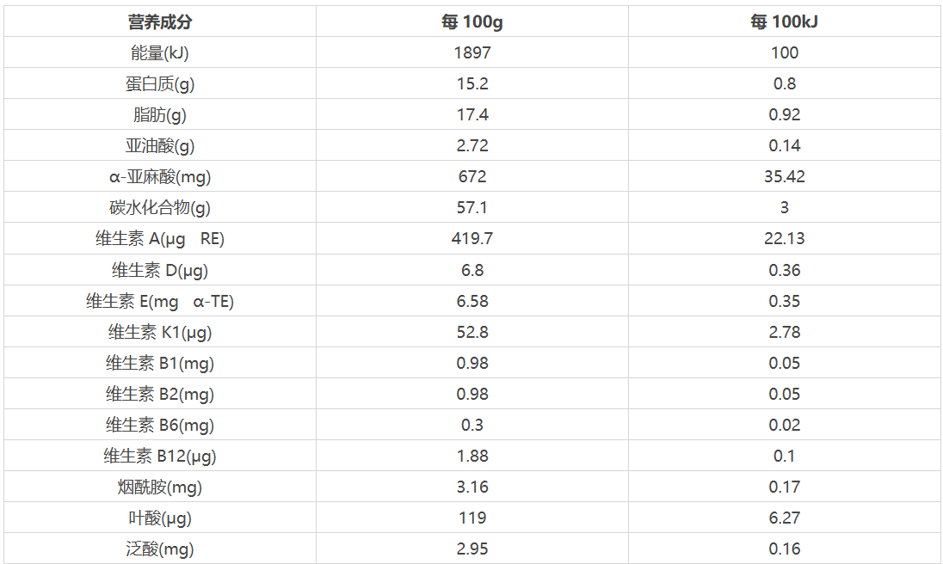Select the 每 100g column header

click(471, 21)
